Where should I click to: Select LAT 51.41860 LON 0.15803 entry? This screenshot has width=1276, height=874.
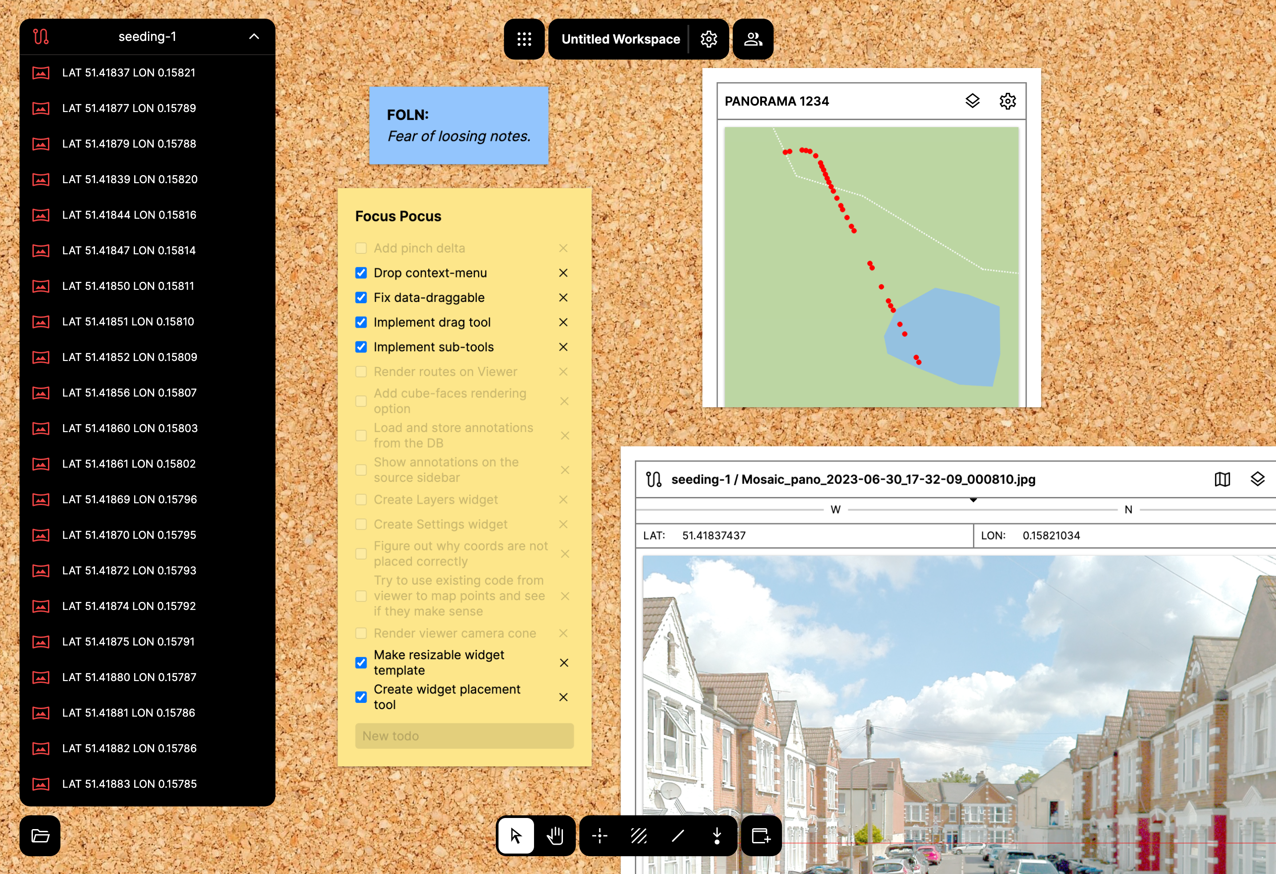point(130,428)
